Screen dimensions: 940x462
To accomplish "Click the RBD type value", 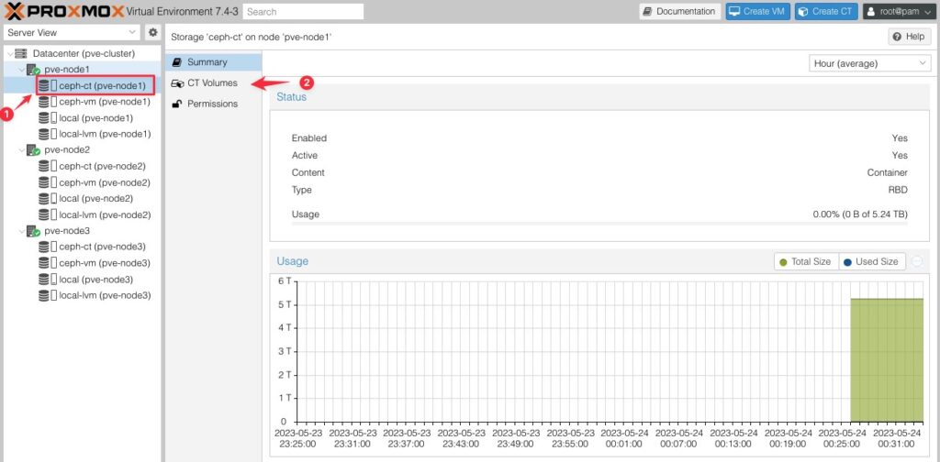I will pyautogui.click(x=898, y=190).
